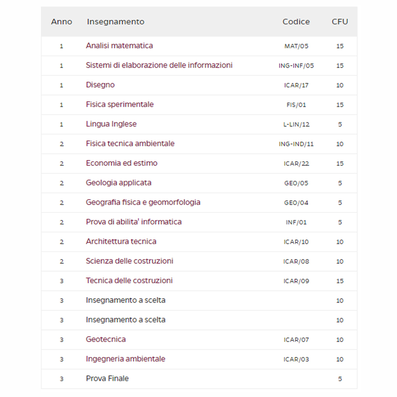Click the Tecnica delle costruzioni link

(129, 280)
